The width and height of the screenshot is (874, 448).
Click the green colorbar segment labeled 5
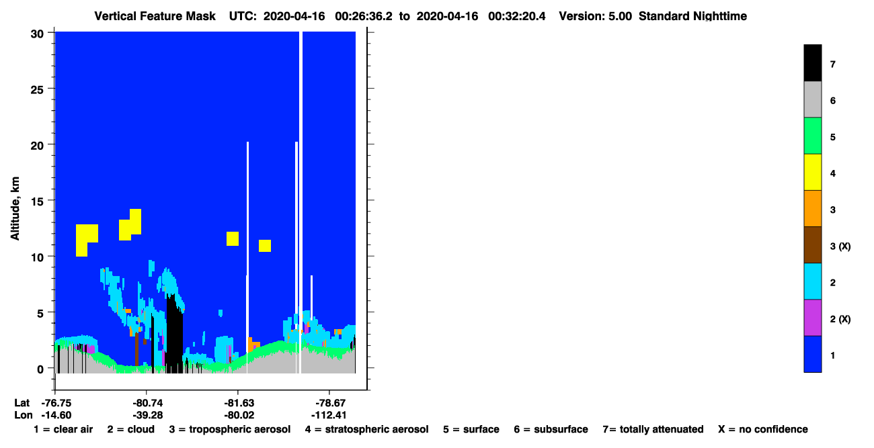[x=812, y=136]
